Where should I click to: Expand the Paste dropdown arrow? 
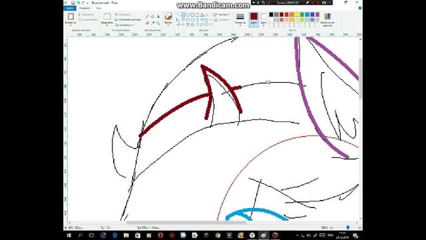[x=71, y=25]
